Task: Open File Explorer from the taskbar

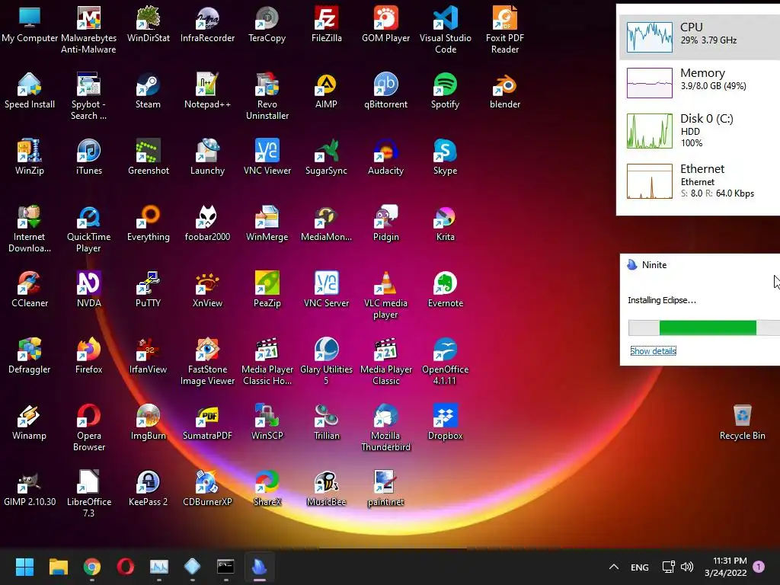Action: pyautogui.click(x=58, y=567)
